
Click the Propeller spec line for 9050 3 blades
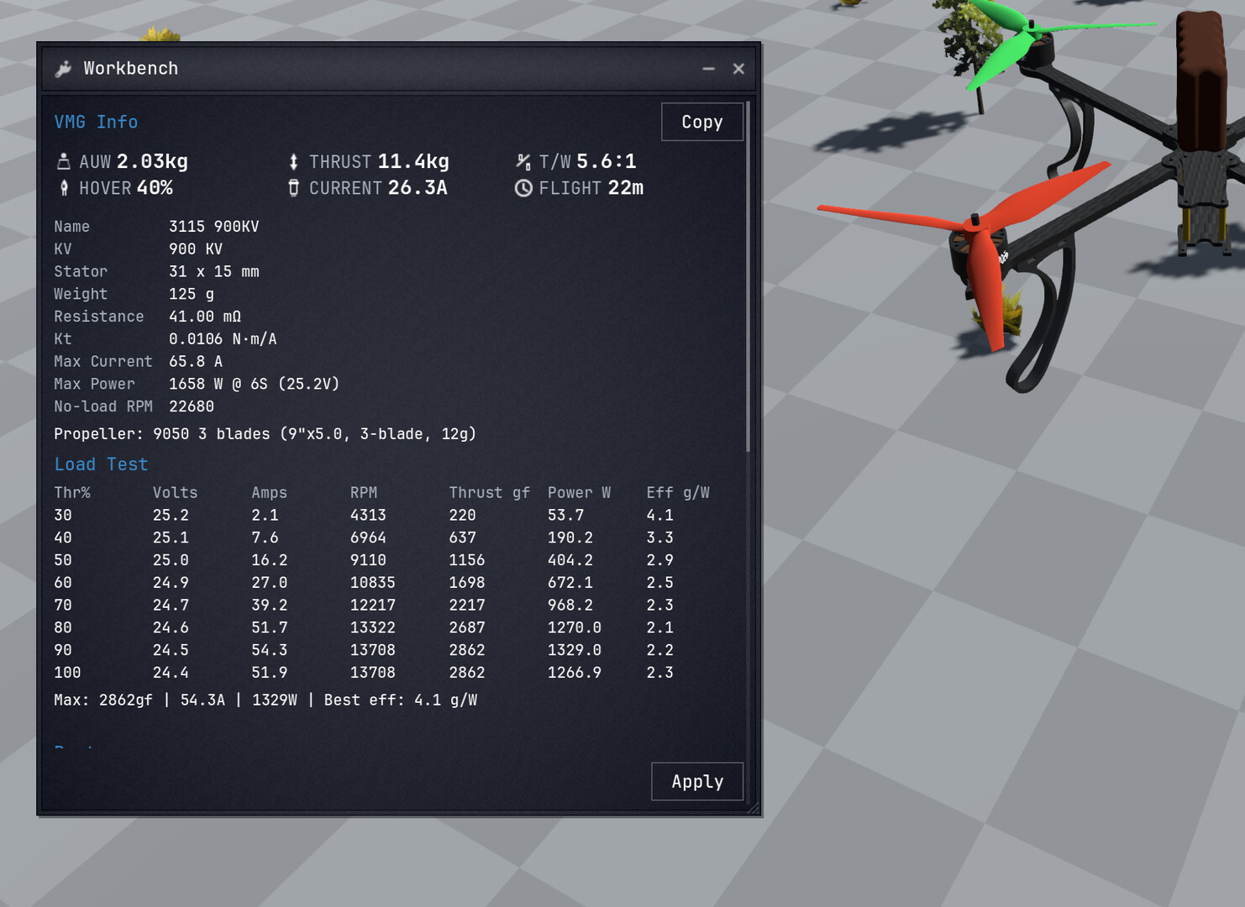[265, 434]
